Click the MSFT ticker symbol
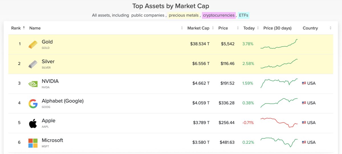Image resolution: width=342 pixels, height=154 pixels. [x=46, y=146]
